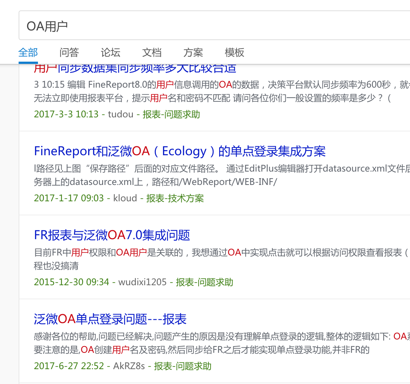Click snippet line 要注意的是,OA创建用户名及密码
This screenshot has width=410, height=384.
point(202,350)
